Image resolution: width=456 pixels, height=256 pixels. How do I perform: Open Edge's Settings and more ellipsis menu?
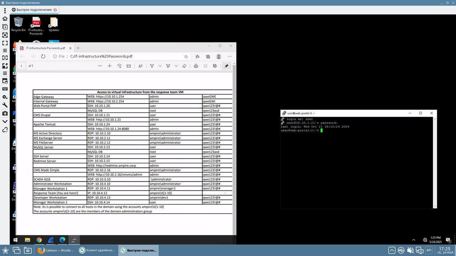pyautogui.click(x=230, y=56)
